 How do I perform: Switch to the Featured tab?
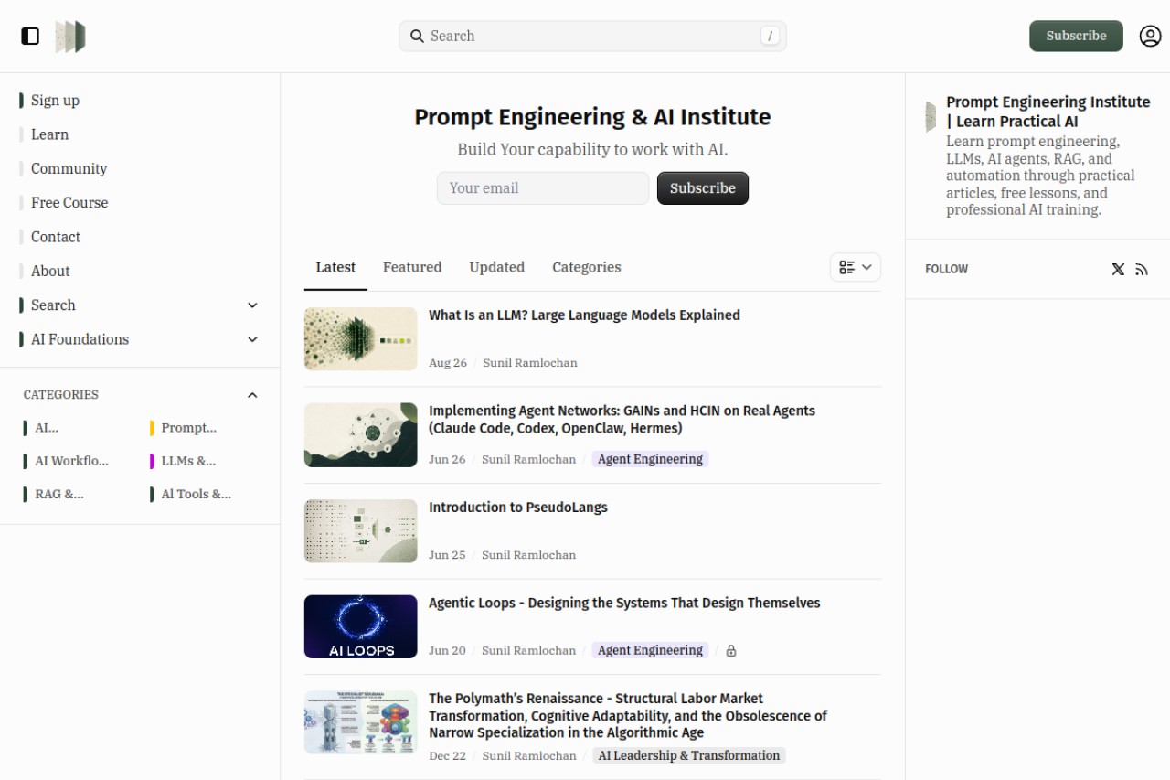coord(412,267)
